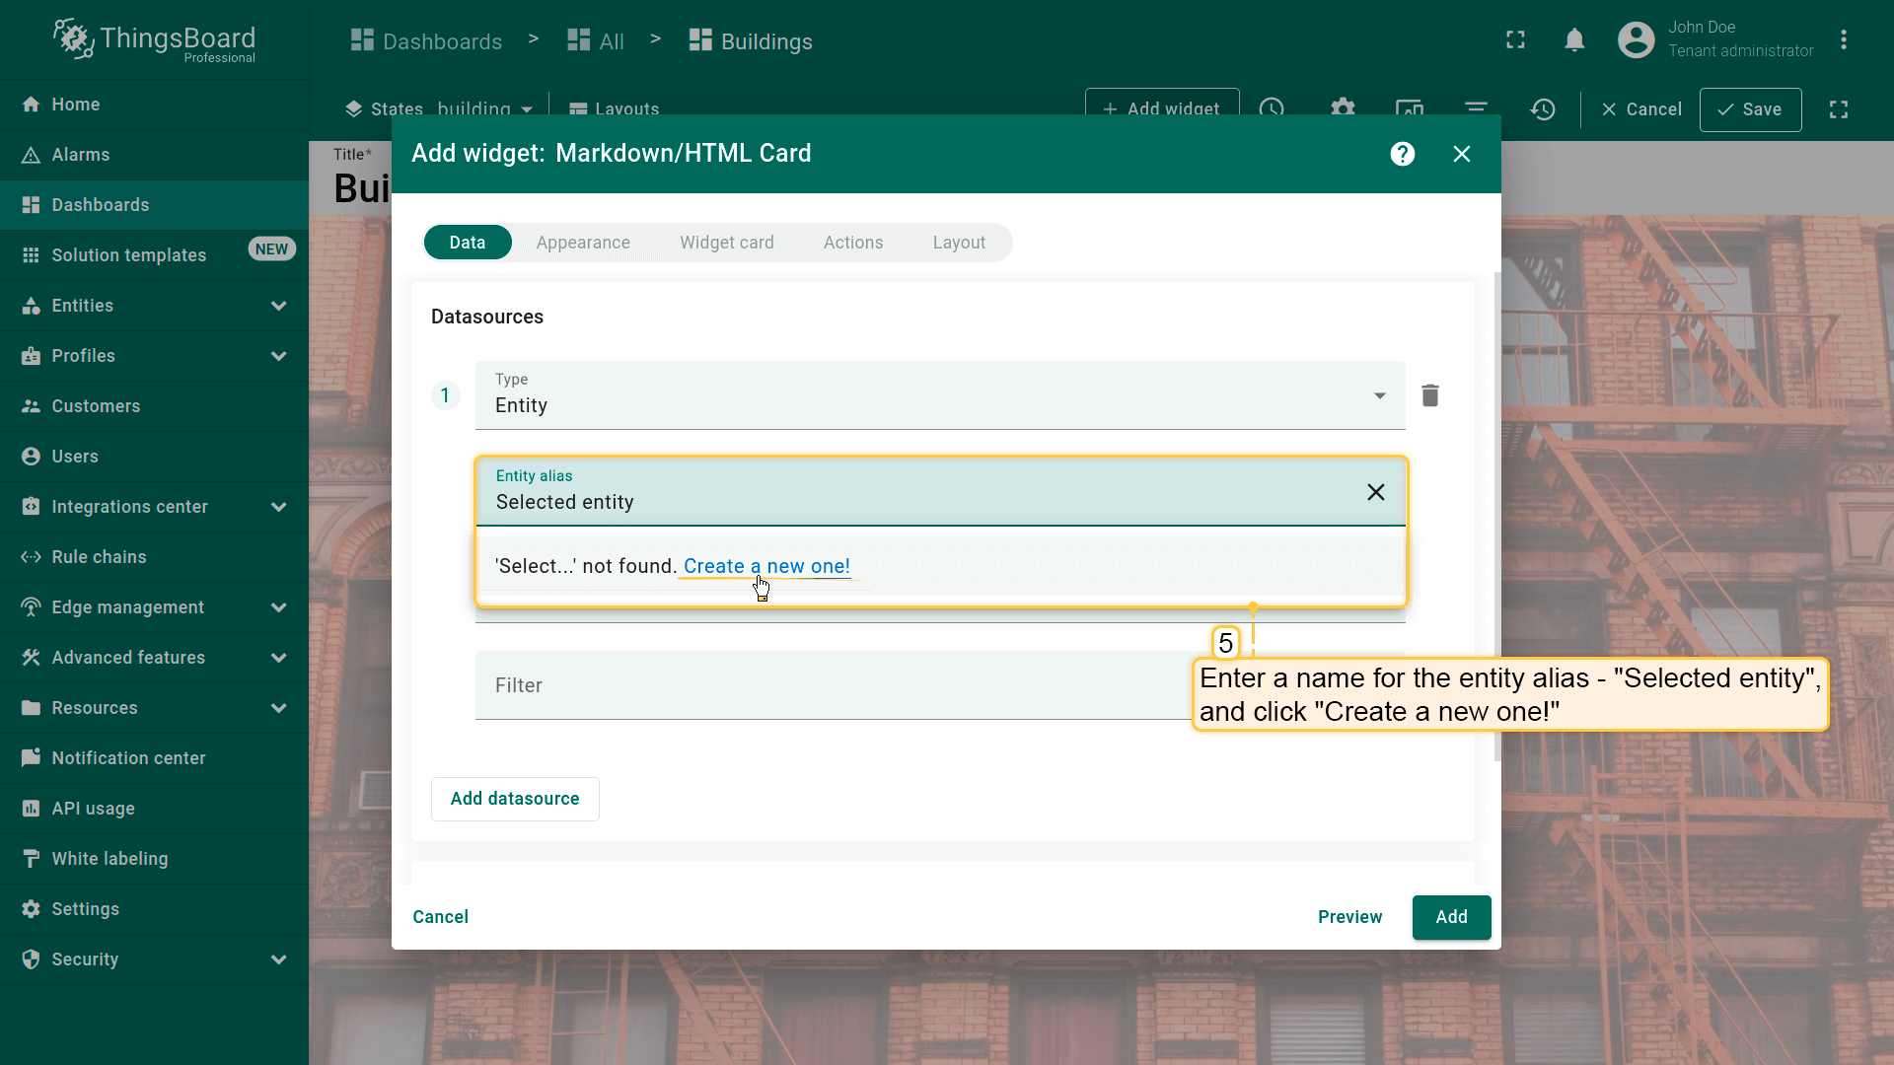Image resolution: width=1894 pixels, height=1065 pixels.
Task: Open user menu three-dots icon
Action: click(1843, 40)
